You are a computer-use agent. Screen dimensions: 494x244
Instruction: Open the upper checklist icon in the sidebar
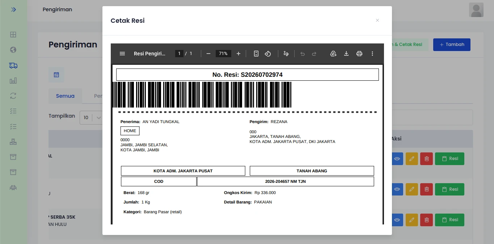(13, 111)
